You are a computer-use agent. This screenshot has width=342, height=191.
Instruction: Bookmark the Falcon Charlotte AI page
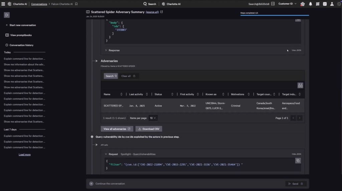point(76,4)
